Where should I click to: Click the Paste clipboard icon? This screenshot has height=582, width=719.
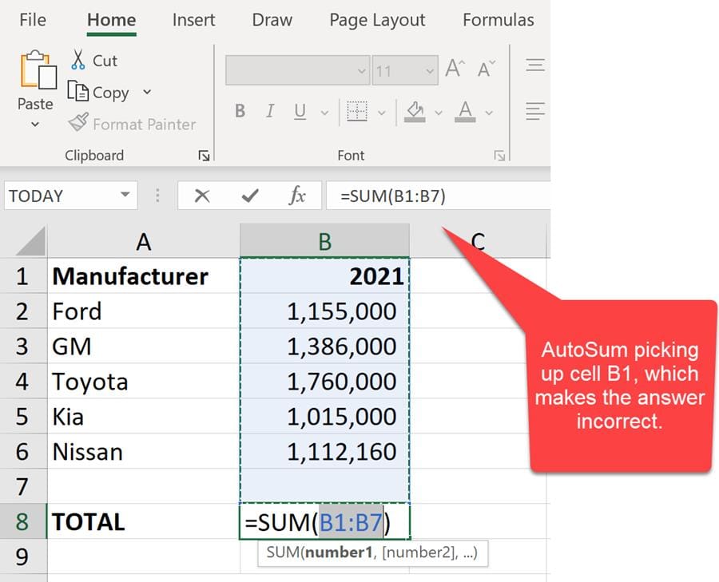34,76
